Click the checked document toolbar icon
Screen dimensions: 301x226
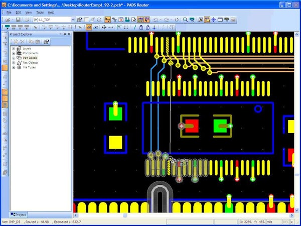coord(133,20)
